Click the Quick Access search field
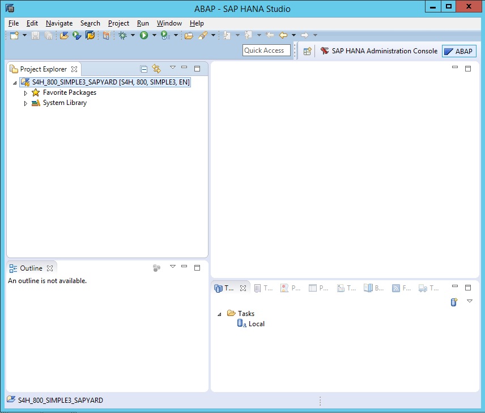This screenshot has width=485, height=413. coord(266,50)
